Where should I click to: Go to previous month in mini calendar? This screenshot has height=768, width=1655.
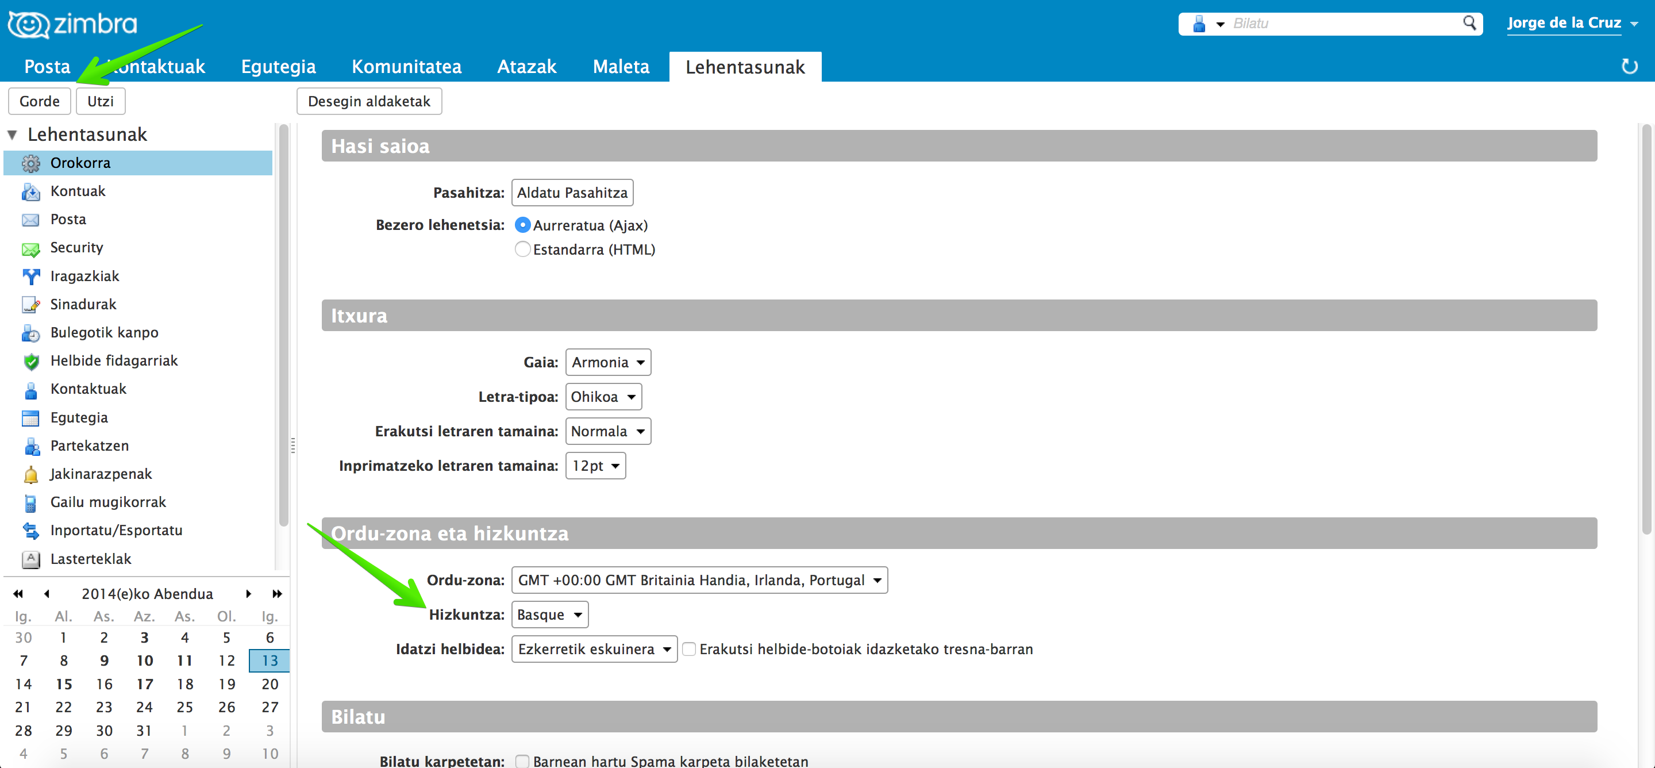[x=46, y=594]
